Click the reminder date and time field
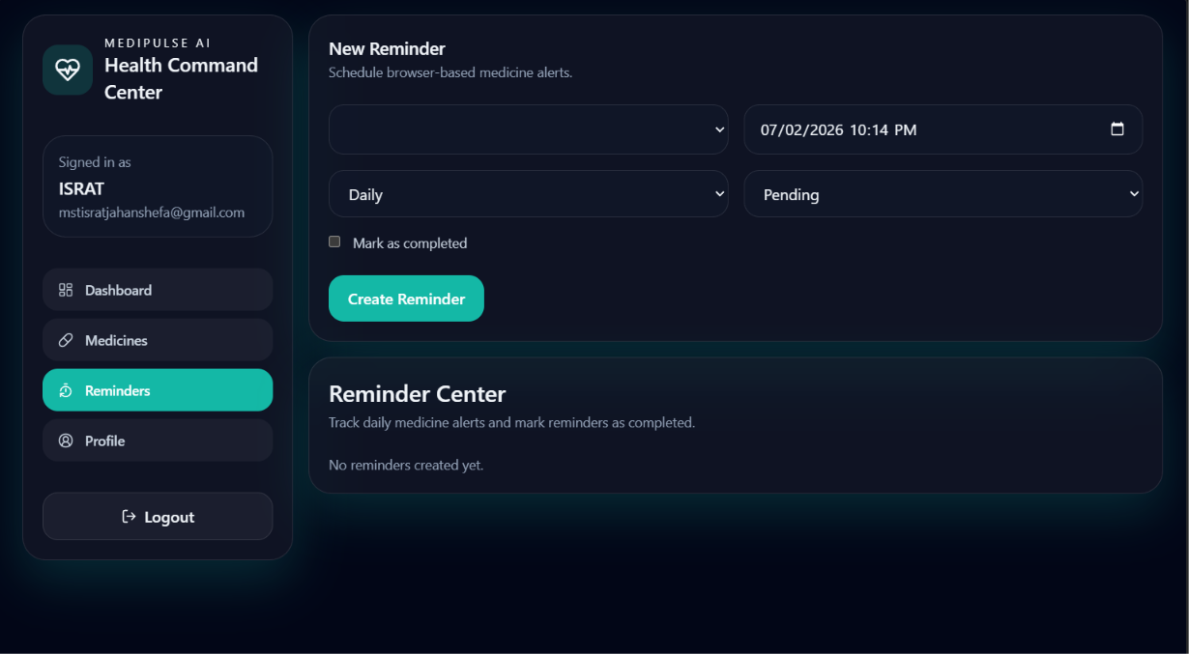 click(943, 129)
